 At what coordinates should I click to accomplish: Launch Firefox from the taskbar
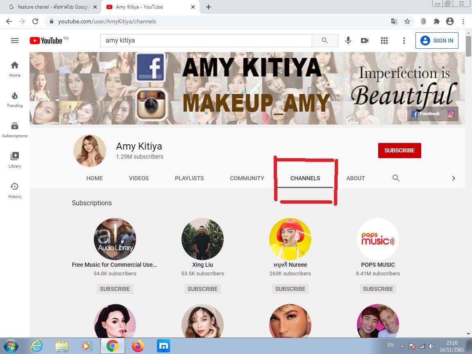click(x=138, y=346)
